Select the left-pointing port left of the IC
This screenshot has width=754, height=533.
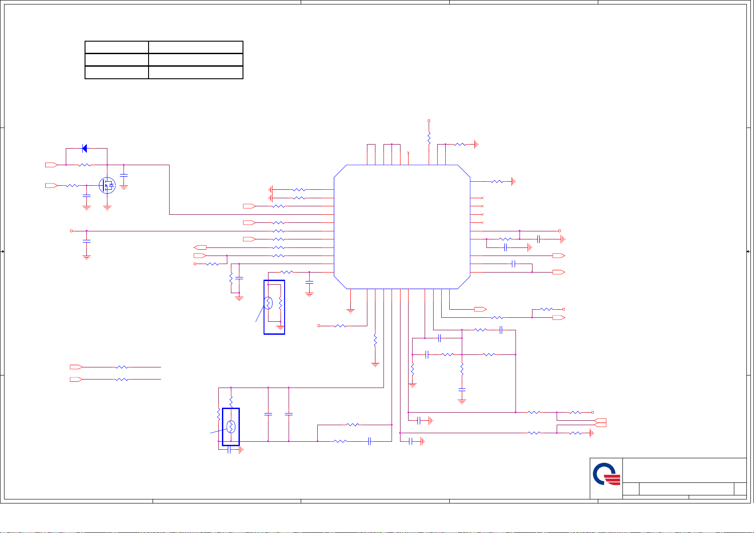click(x=200, y=247)
